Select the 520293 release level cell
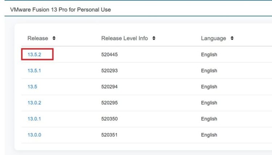Image resolution: width=272 pixels, height=155 pixels. pyautogui.click(x=110, y=71)
